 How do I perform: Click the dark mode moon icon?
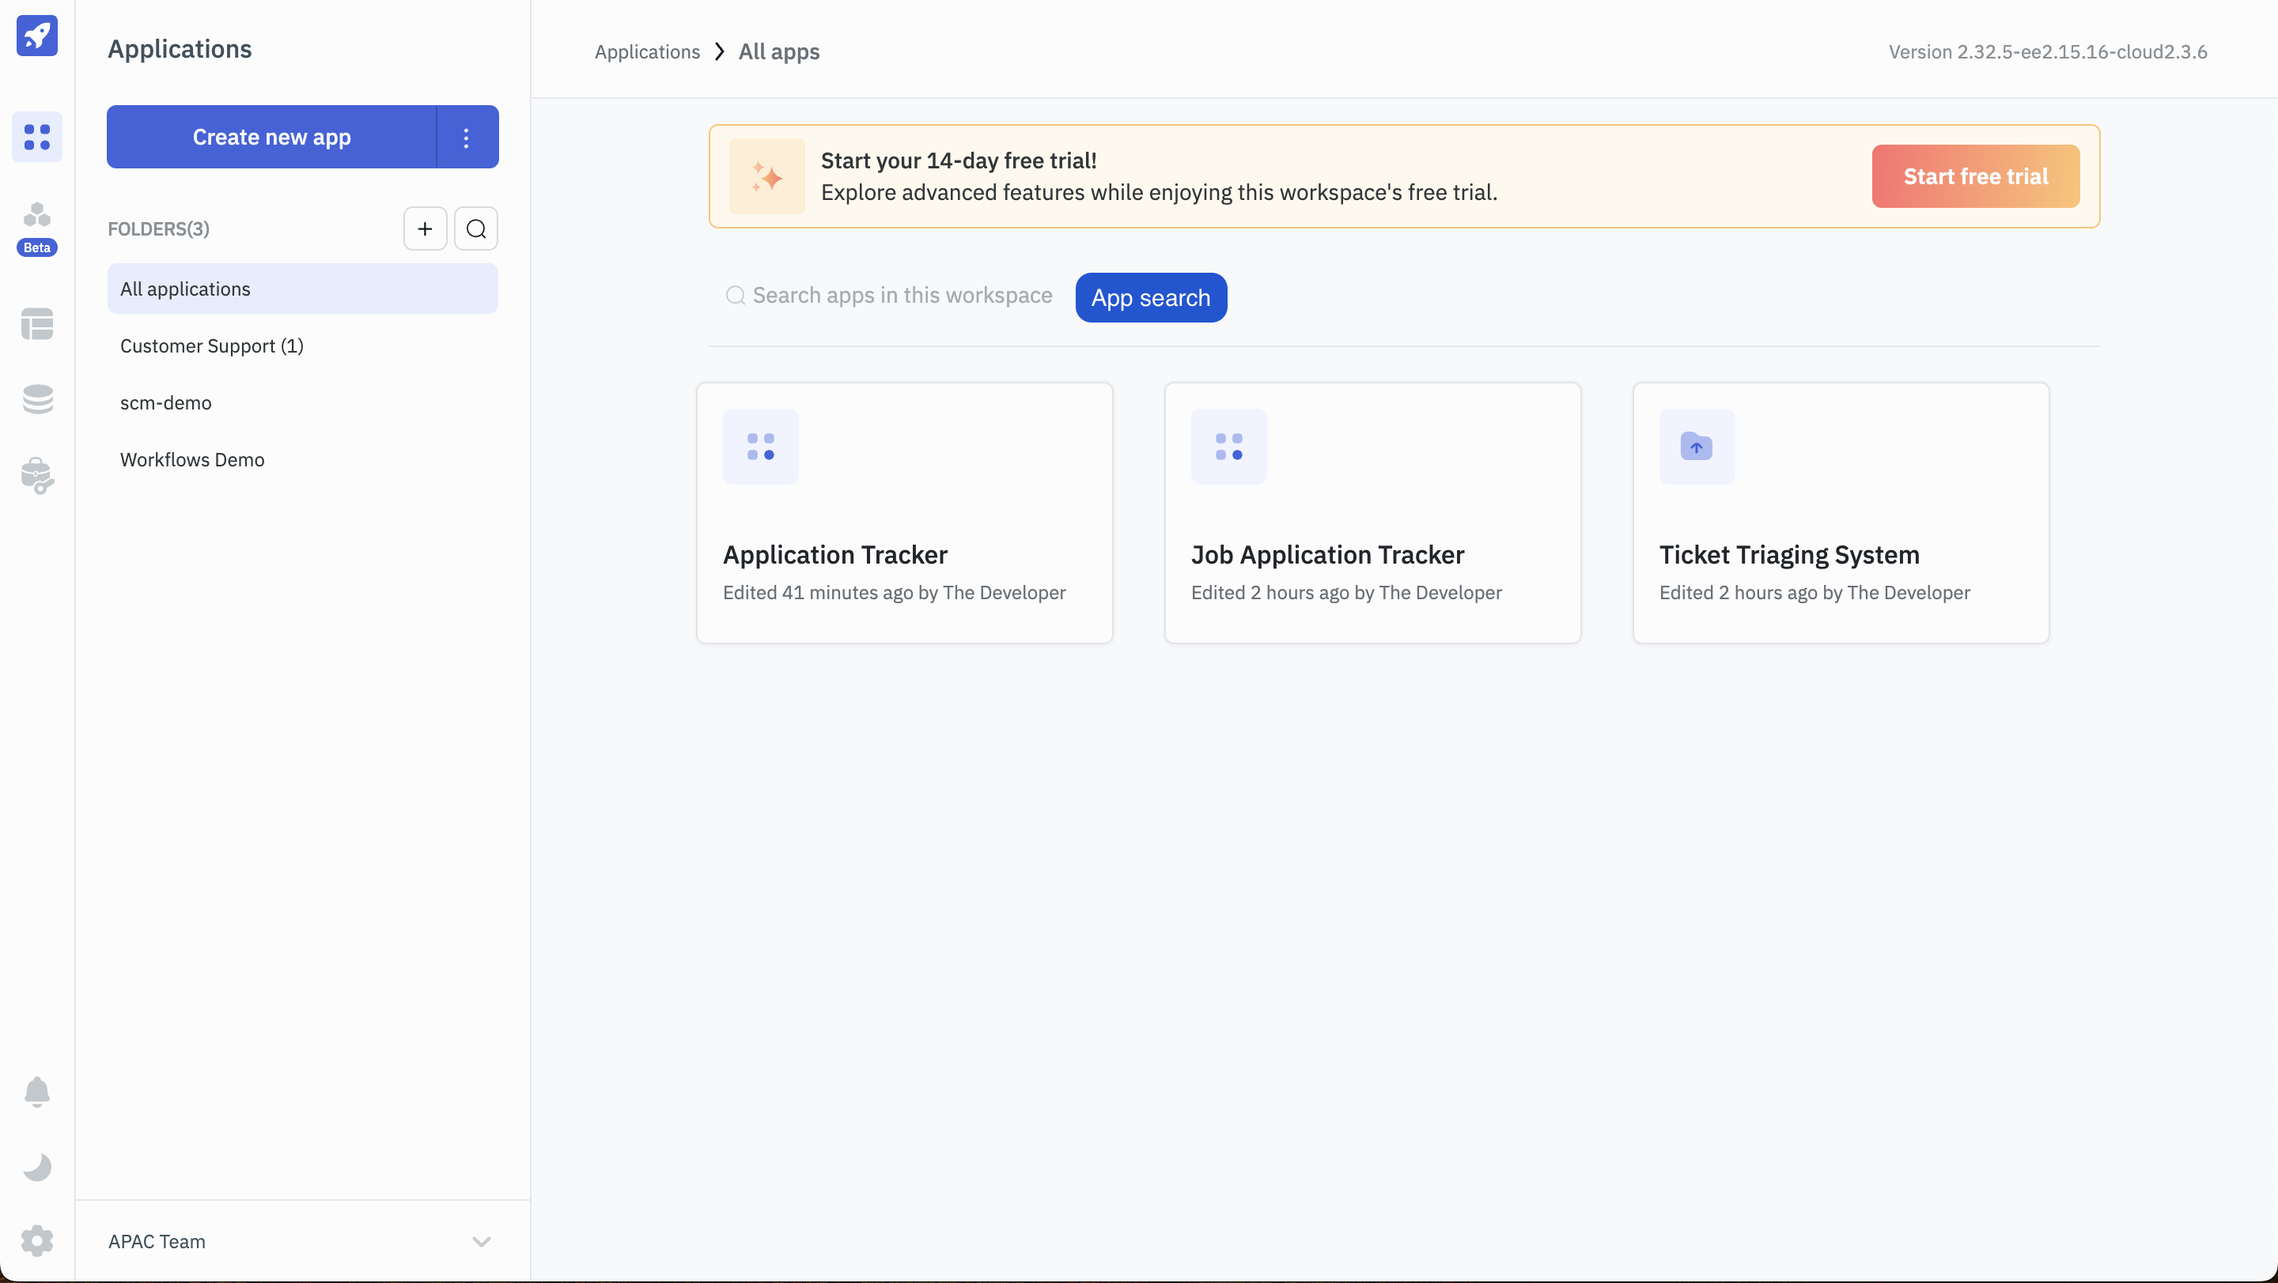point(37,1168)
